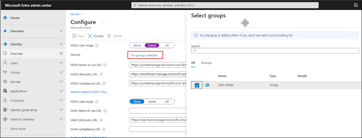The image size is (362, 138).
Task: Open the ellipsis menu next to Configure
Action: [103, 22]
